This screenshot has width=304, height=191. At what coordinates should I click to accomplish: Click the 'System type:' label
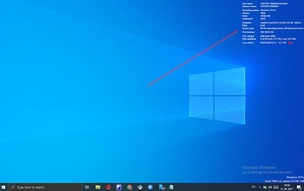[x=248, y=28]
